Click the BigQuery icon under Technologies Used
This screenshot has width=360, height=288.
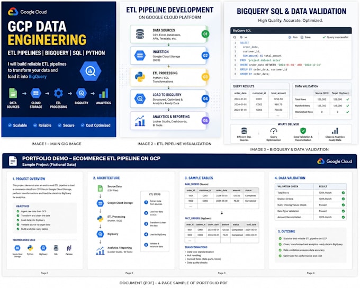coord(43,248)
